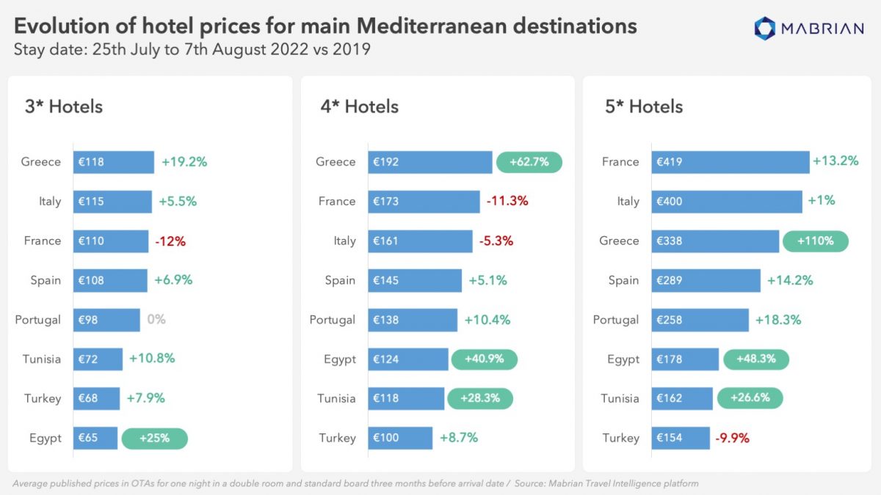Click the 4* Hotels panel heading
Screen dimensions: 881x495
[x=360, y=106]
